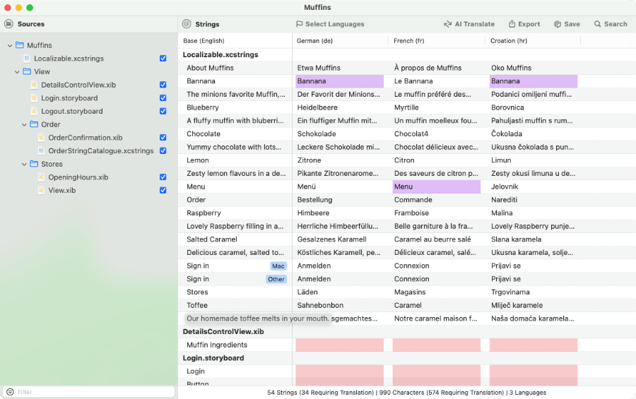Open Search with the magnifier icon

[x=598, y=24]
